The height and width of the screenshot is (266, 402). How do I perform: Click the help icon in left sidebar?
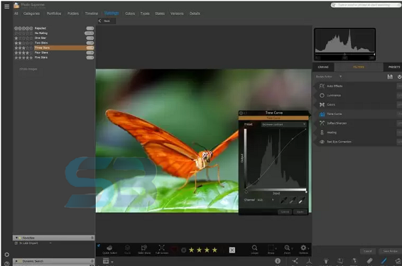(x=7, y=264)
